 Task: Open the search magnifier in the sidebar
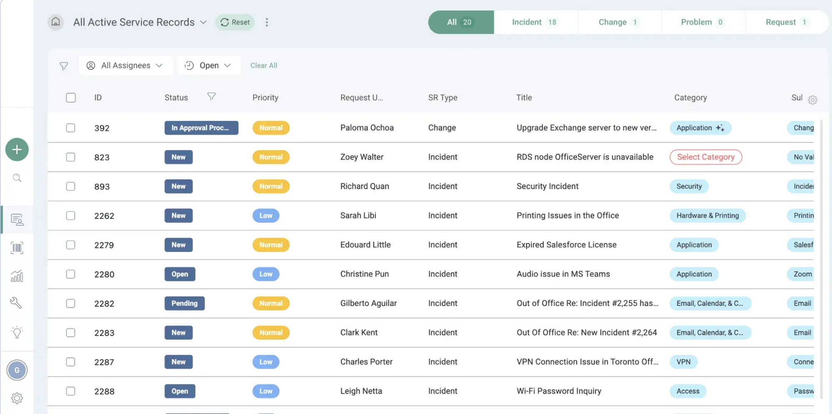pos(17,178)
